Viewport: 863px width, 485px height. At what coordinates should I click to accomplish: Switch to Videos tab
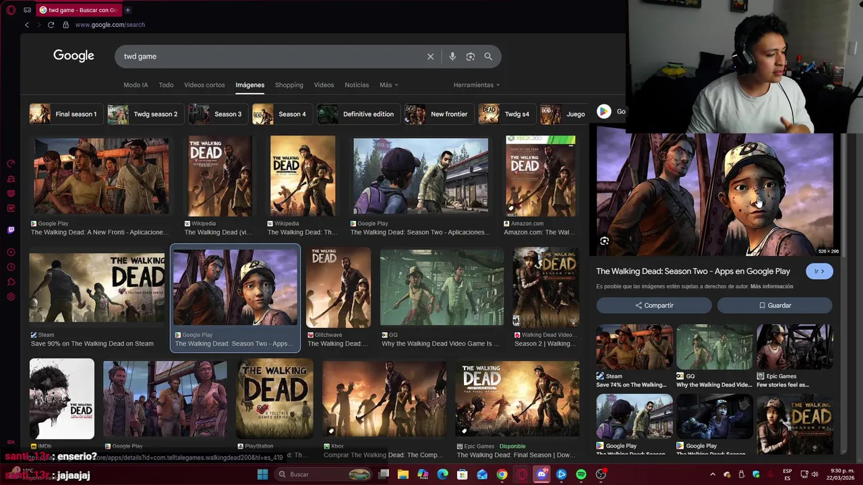(324, 85)
